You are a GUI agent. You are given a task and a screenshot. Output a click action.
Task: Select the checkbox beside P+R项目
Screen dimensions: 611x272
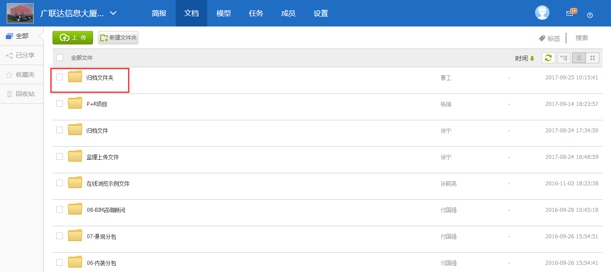tap(59, 103)
